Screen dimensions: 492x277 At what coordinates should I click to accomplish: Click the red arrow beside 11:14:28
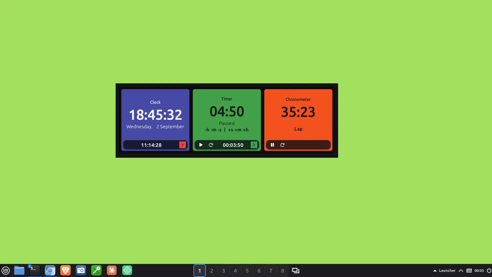click(182, 145)
